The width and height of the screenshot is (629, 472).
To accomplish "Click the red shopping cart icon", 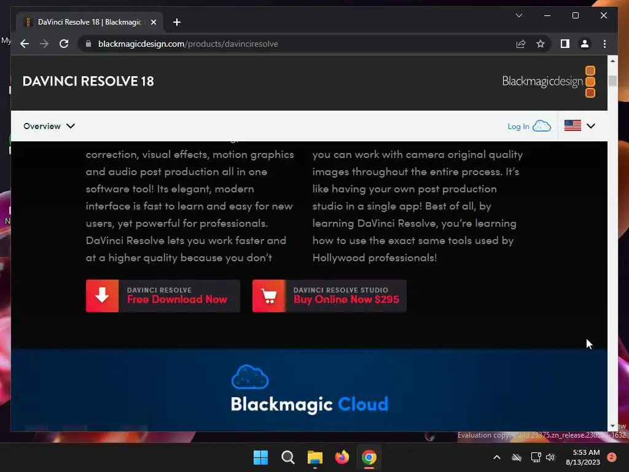I will 269,296.
